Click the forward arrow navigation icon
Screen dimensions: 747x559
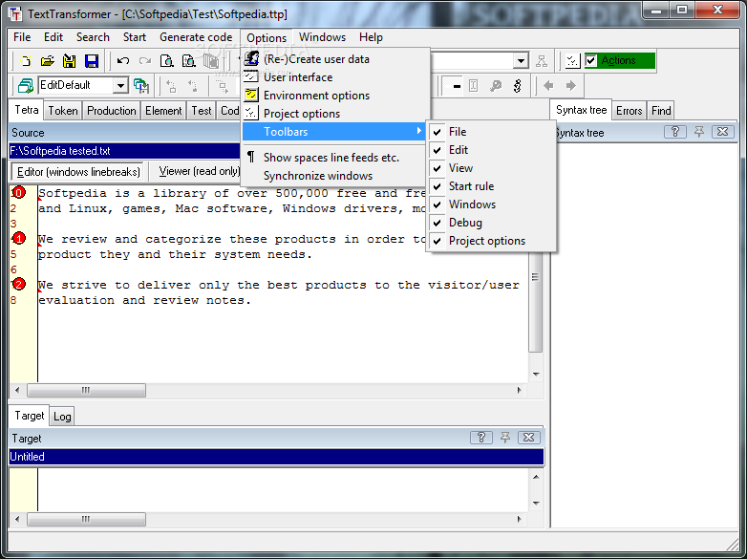[570, 86]
